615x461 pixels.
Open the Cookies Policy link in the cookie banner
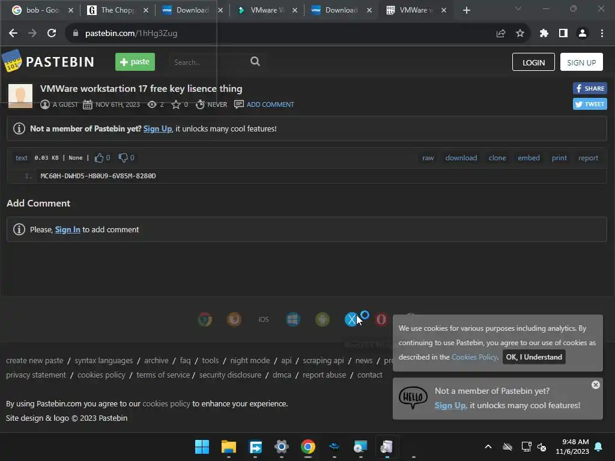pyautogui.click(x=474, y=357)
